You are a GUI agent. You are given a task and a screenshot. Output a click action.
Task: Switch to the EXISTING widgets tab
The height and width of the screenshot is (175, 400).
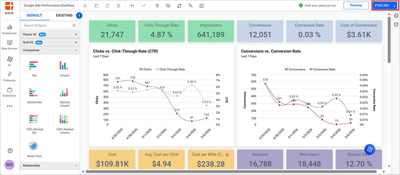pos(64,15)
